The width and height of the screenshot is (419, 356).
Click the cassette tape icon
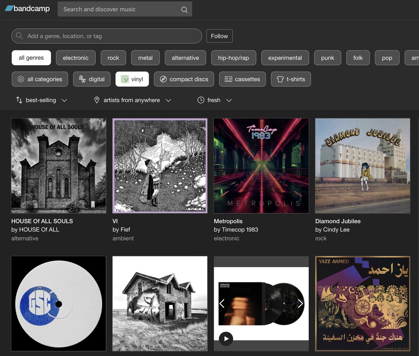tap(228, 79)
